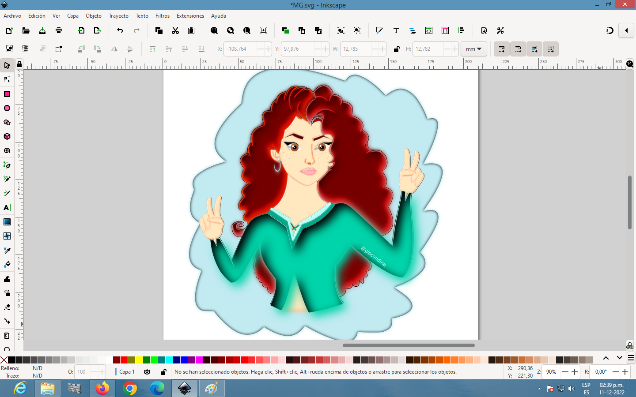Toggle Capa 1 layer lock
636x397 pixels.
(163, 372)
